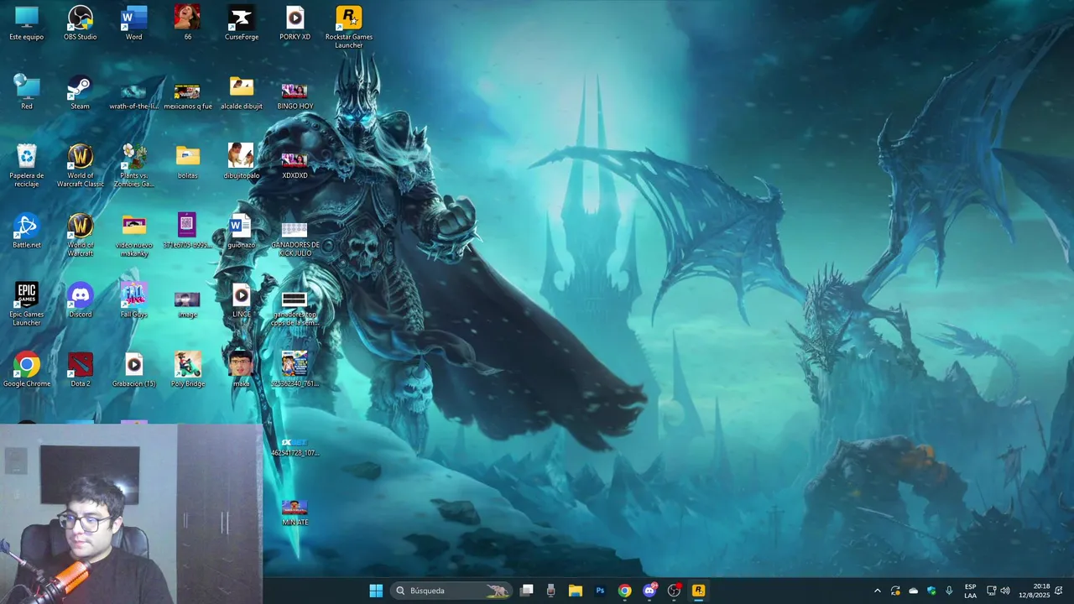The width and height of the screenshot is (1074, 604).
Task: Select the LINCE media file icon
Action: [x=242, y=300]
